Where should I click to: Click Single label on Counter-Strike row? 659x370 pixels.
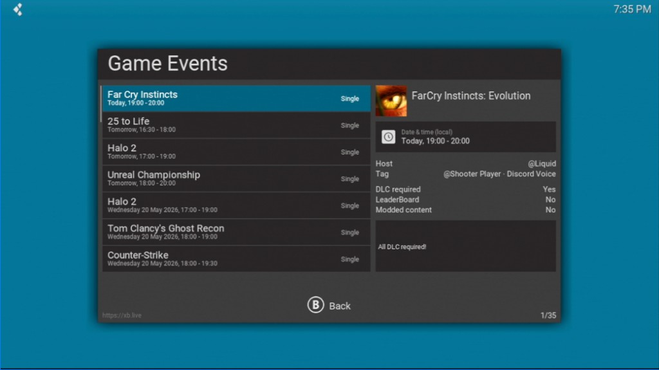pos(349,259)
